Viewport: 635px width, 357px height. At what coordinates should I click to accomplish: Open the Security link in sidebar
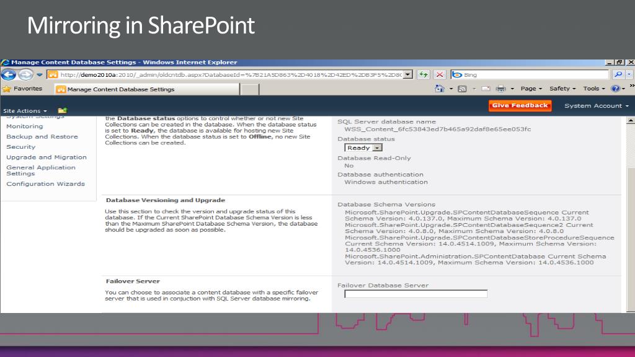20,147
